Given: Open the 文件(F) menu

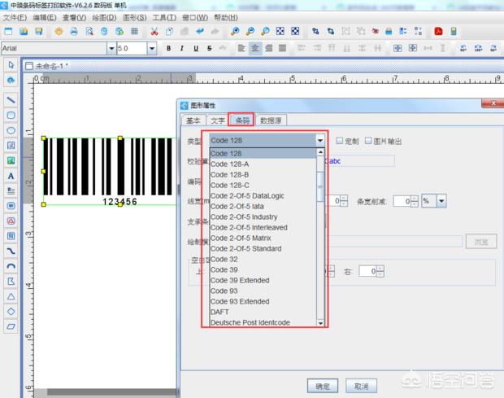Looking at the screenshot, I should pyautogui.click(x=15, y=18).
